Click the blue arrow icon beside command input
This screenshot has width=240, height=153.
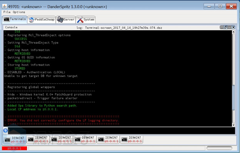pyautogui.click(x=5, y=131)
